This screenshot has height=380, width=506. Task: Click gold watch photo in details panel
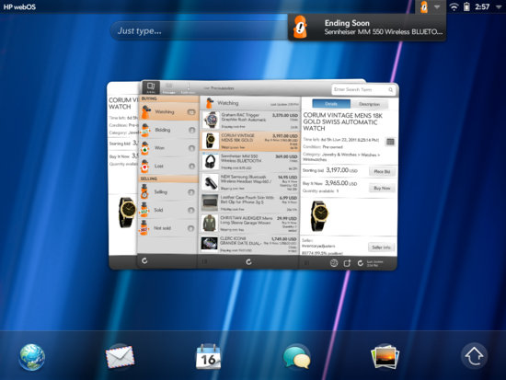pyautogui.click(x=319, y=215)
